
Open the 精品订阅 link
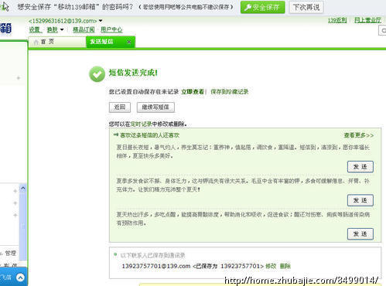[84, 29]
